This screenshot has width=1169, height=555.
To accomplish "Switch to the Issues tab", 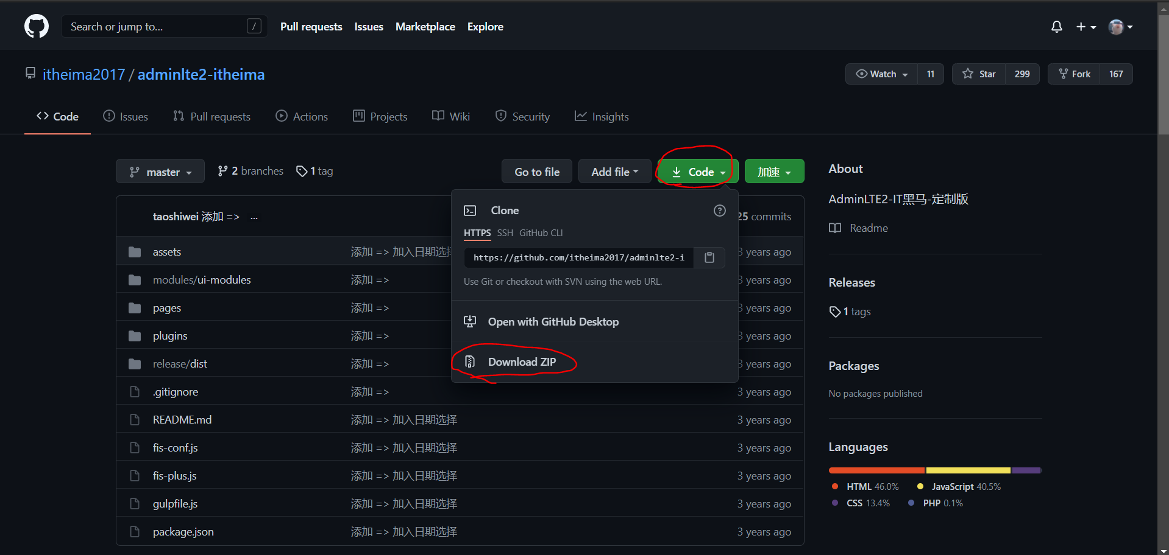I will [x=126, y=116].
